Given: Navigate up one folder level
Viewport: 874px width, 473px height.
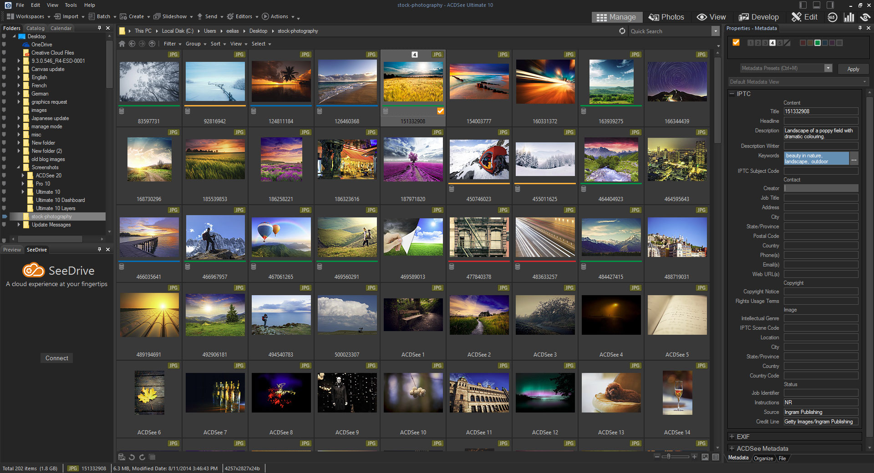Looking at the screenshot, I should tap(152, 44).
